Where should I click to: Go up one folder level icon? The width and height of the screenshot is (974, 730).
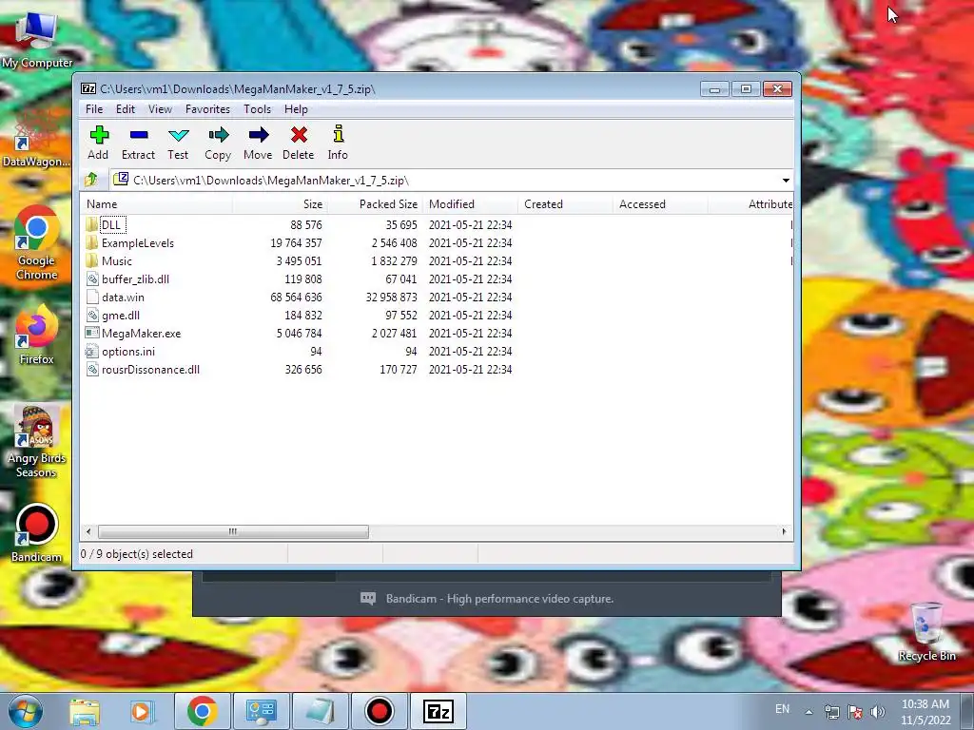[x=91, y=180]
